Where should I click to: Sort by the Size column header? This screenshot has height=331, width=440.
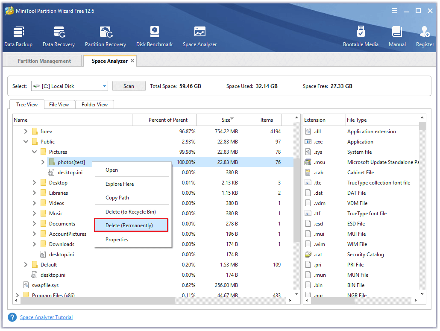pos(218,120)
